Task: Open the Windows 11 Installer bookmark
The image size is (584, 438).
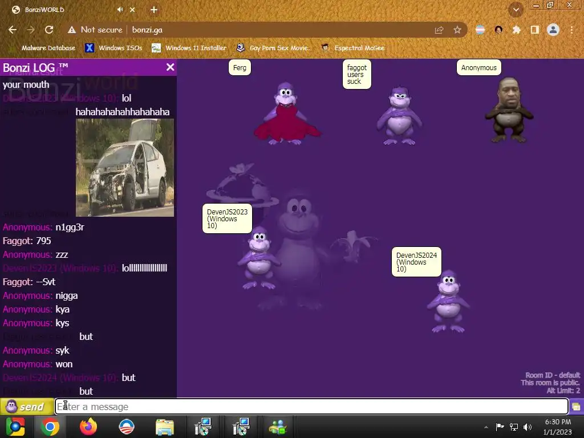Action: tap(189, 48)
